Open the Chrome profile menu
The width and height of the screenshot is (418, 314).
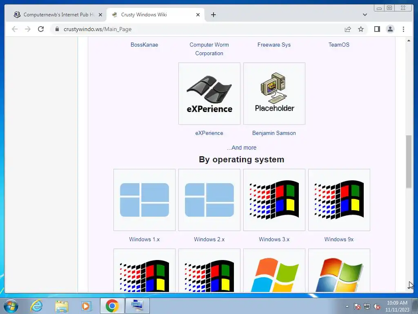[x=390, y=29]
